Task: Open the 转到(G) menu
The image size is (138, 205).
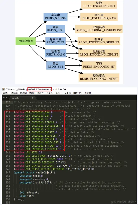Action: pyautogui.click(x=50, y=93)
